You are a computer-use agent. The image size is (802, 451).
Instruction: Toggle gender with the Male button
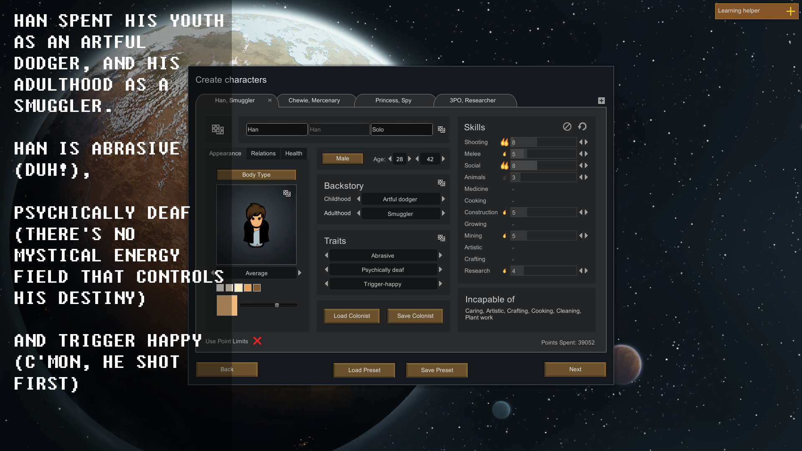tap(343, 159)
